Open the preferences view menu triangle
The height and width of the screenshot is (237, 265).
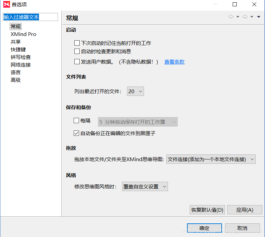pyautogui.click(x=259, y=17)
